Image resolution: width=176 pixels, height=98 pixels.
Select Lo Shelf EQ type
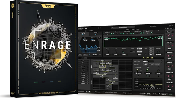[x=151, y=64]
